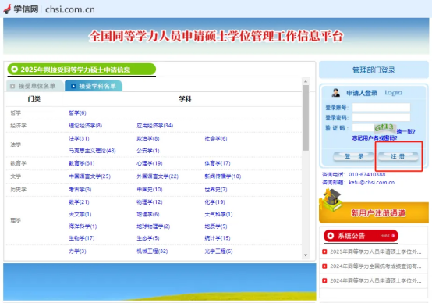The height and width of the screenshot is (303, 432).
Task: Open 法学(31) subject link
Action: pos(79,138)
